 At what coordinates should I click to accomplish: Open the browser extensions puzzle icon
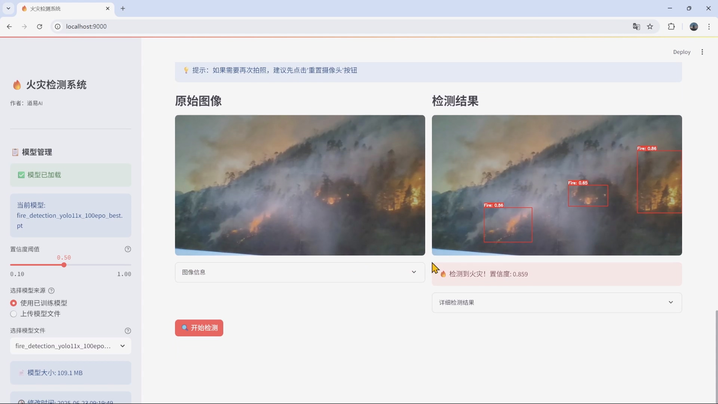point(671,27)
